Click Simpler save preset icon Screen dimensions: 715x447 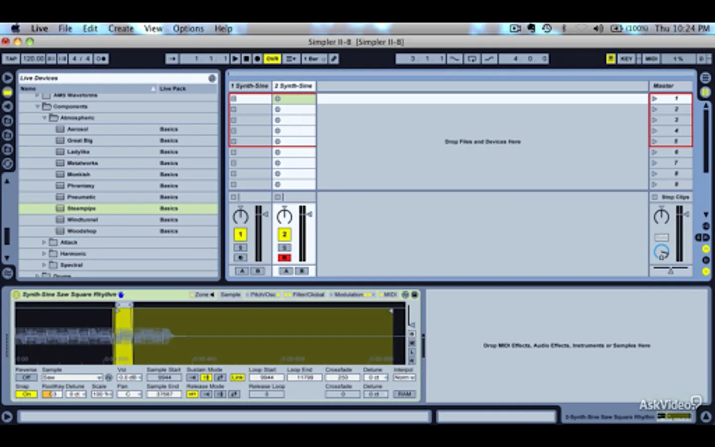pyautogui.click(x=414, y=295)
